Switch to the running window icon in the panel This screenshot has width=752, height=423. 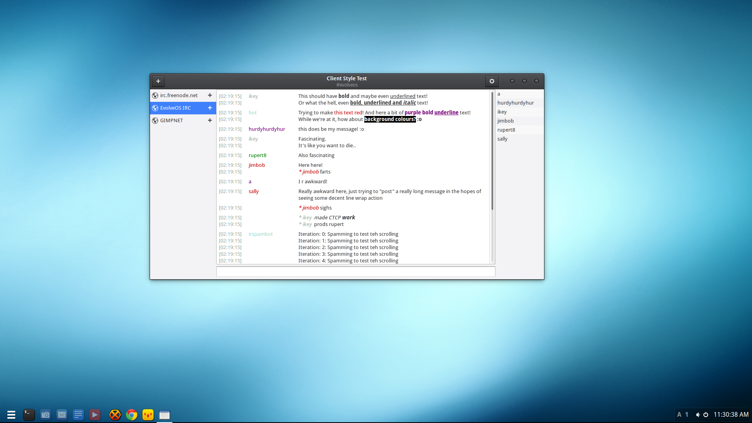tap(164, 415)
